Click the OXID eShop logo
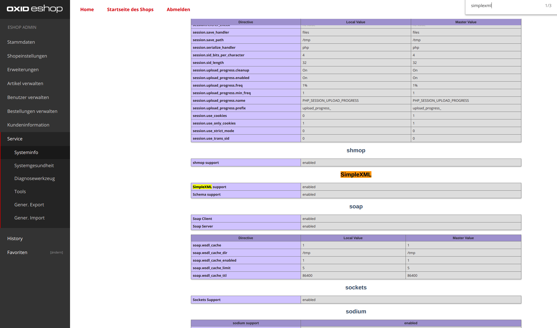 pos(35,9)
